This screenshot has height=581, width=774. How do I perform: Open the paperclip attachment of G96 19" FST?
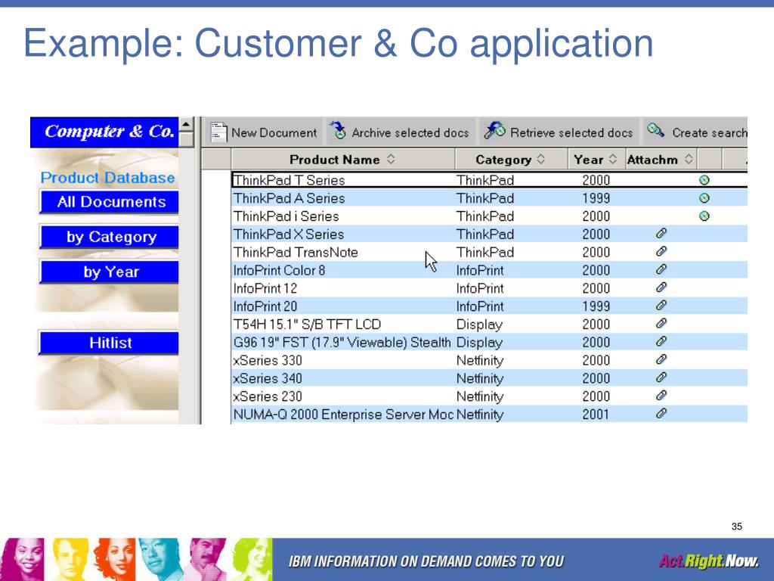point(661,341)
